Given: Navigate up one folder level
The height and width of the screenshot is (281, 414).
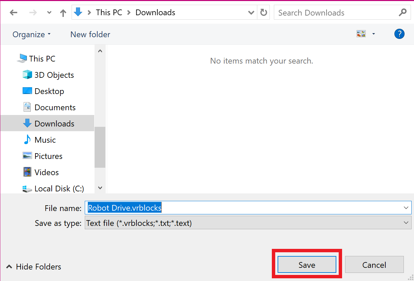Looking at the screenshot, I should pos(63,13).
